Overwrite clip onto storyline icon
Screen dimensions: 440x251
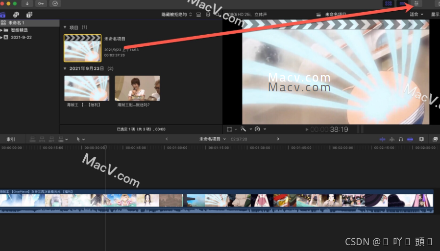(x=61, y=139)
